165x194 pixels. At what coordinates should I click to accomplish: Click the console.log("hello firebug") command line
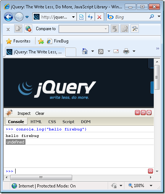[79, 129]
